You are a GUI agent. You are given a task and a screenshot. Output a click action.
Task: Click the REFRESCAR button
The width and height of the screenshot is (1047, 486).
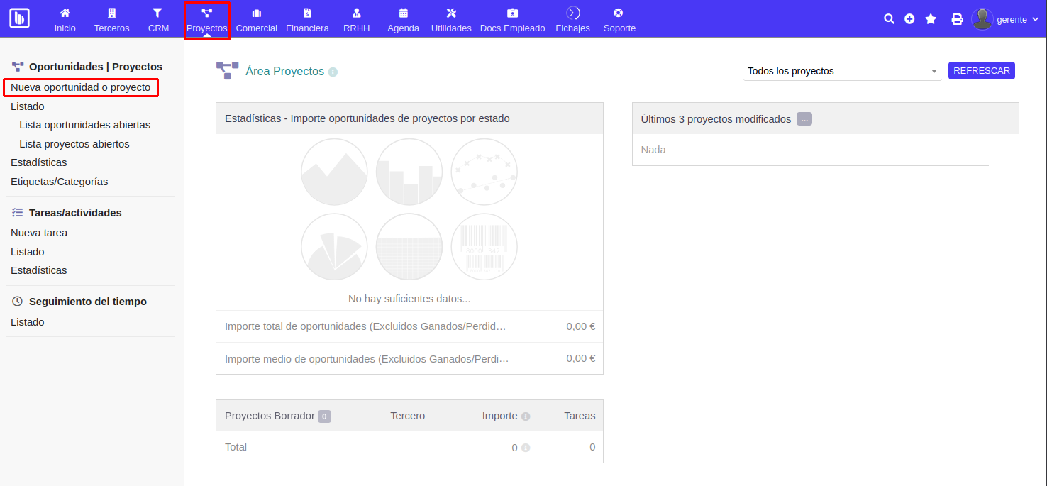tap(981, 70)
